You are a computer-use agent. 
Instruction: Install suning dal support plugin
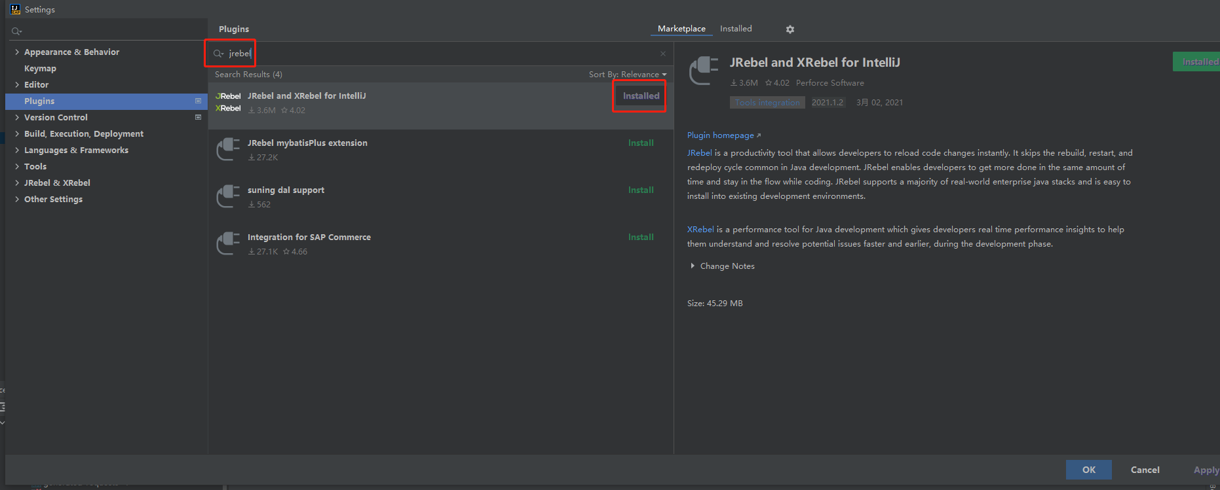[641, 190]
